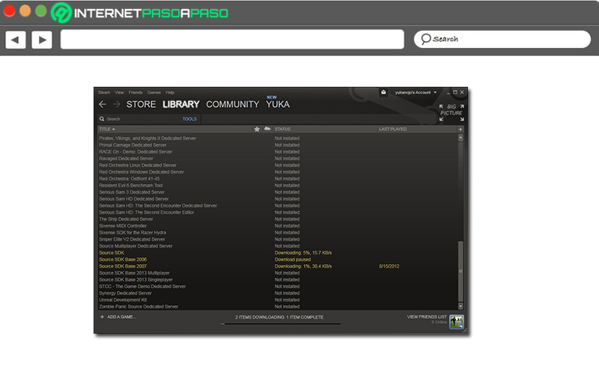
Task: Click the browser frame back button
Action: coord(16,40)
